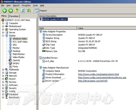Click the Field column header

[x=58, y=28]
